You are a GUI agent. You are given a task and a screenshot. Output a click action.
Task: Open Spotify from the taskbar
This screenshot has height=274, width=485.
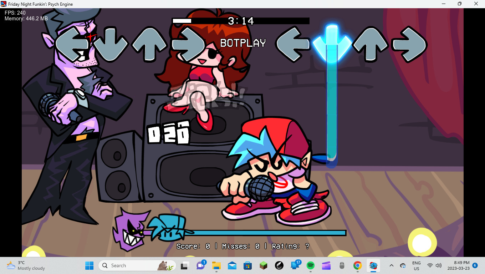coord(310,265)
